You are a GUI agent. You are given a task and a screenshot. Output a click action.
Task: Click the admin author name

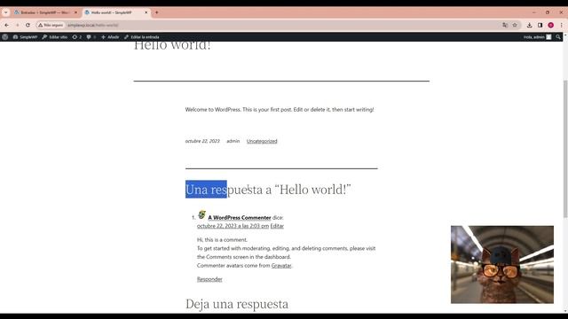233,141
